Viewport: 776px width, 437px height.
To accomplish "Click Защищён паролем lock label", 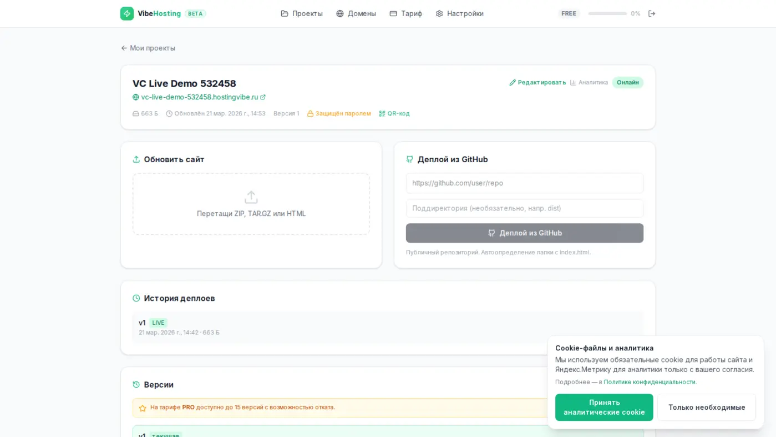I will click(339, 113).
